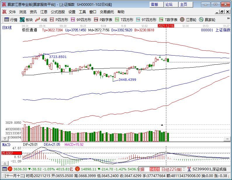The height and width of the screenshot is (180, 232).
Task: Open the 江恩轮 Gann wheel icon
Action: (x=182, y=20)
